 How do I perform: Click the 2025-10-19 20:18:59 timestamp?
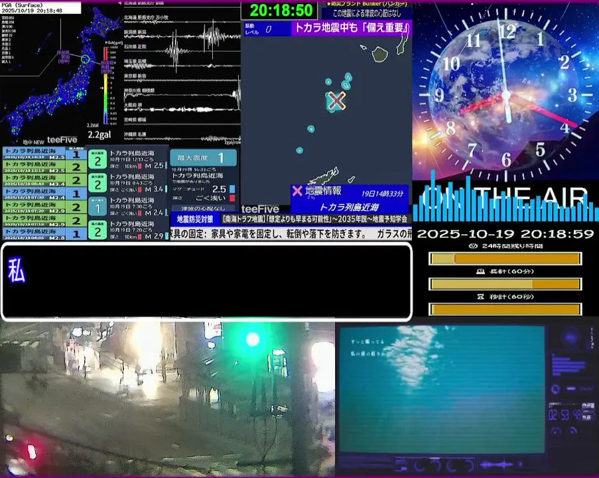505,234
